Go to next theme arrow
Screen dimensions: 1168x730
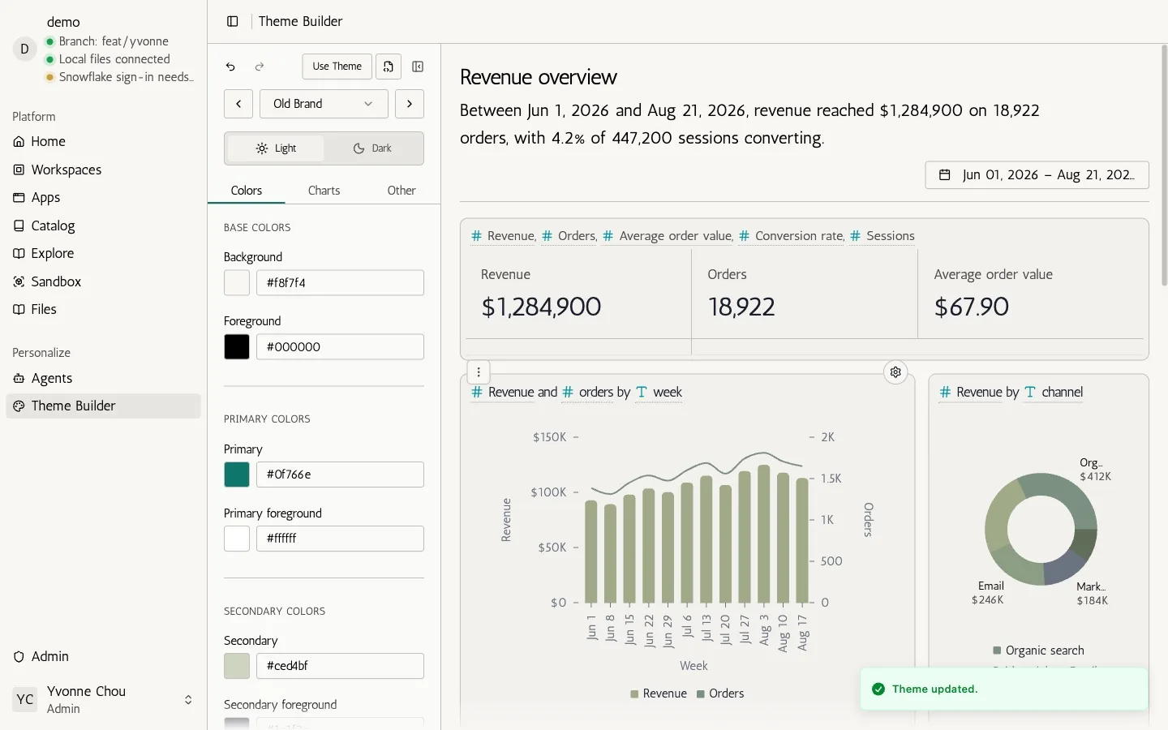(x=410, y=104)
